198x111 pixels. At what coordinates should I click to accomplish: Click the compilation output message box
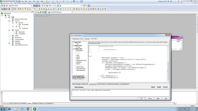tap(121, 93)
